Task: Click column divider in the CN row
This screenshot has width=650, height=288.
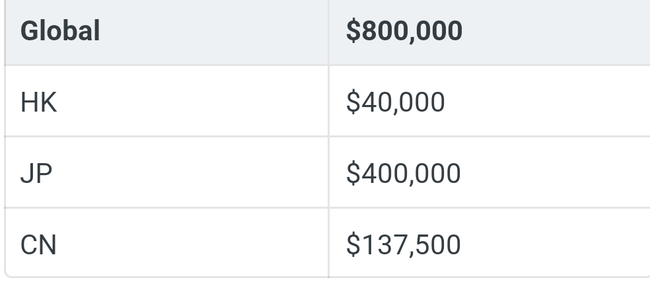Action: tap(329, 243)
